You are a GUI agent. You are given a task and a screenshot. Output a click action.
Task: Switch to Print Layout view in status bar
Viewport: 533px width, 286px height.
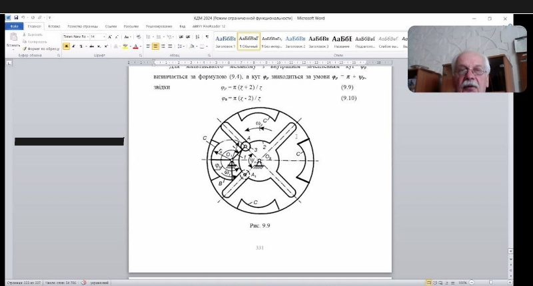click(x=429, y=282)
